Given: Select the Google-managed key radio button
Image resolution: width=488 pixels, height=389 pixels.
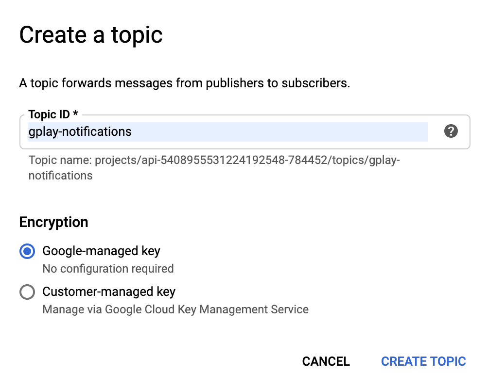Looking at the screenshot, I should click(x=27, y=251).
